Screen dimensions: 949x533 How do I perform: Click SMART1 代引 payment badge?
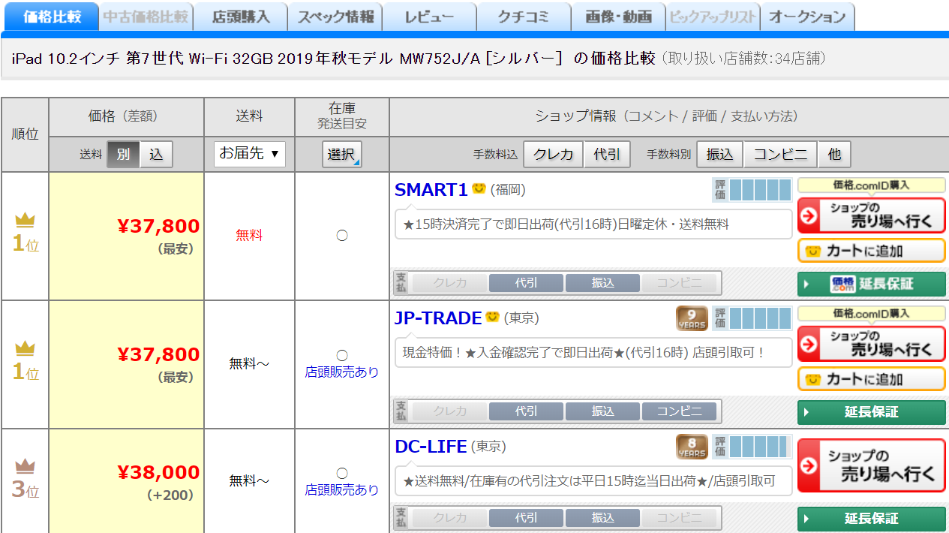coord(526,283)
